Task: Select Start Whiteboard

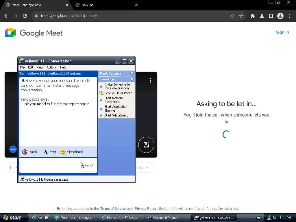Action: [116, 115]
